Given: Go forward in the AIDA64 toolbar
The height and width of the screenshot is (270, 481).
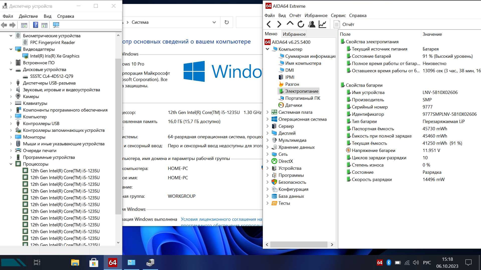Looking at the screenshot, I should [x=279, y=24].
